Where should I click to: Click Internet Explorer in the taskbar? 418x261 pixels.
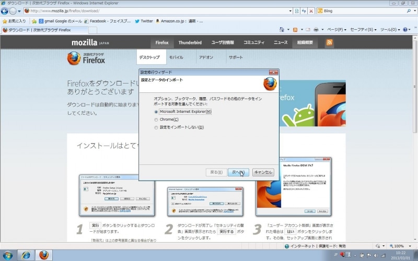[26, 255]
